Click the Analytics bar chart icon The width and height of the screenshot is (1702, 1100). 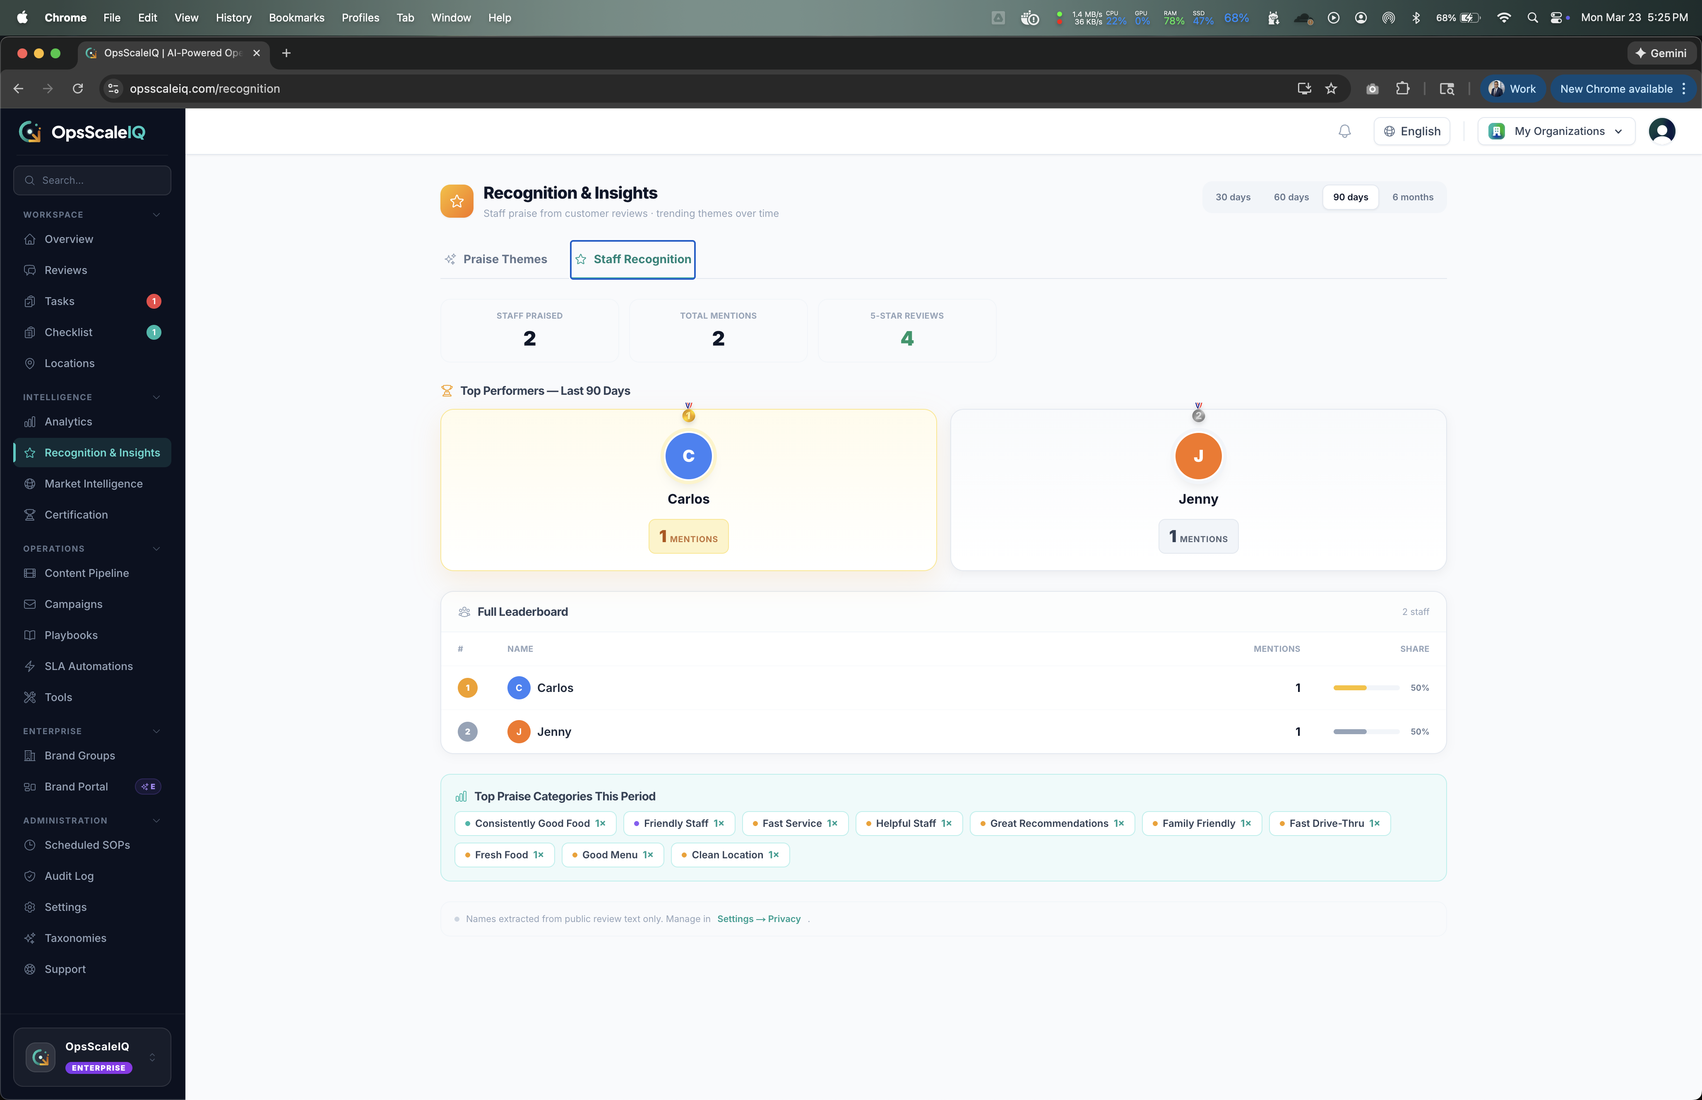tap(30, 422)
